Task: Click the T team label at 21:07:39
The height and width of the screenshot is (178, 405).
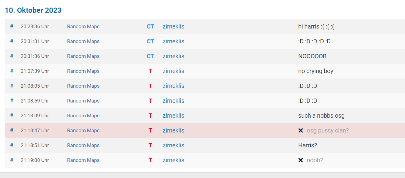Action: click(x=150, y=71)
